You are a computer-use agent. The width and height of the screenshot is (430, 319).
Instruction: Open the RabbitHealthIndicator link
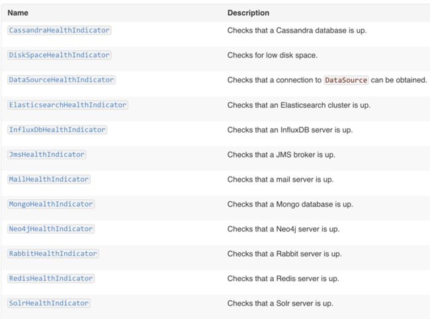click(53, 253)
